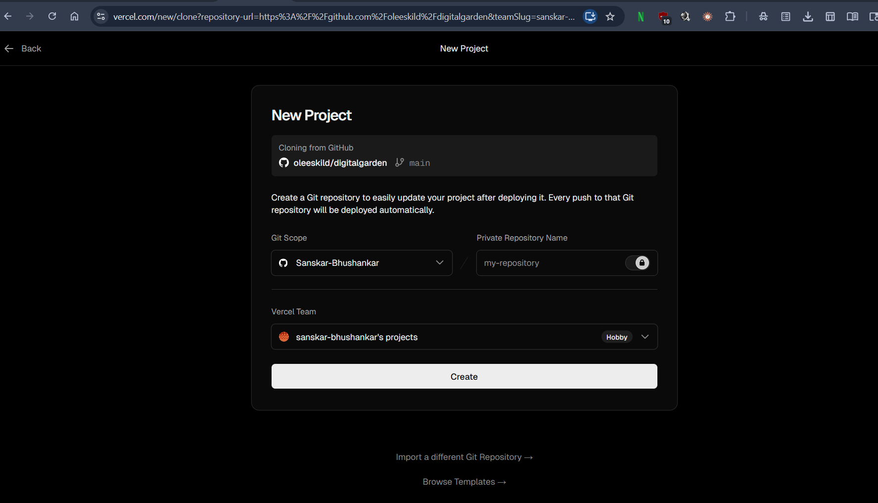Open the Extensions puzzle-piece menu
Viewport: 878px width, 503px height.
pyautogui.click(x=730, y=16)
